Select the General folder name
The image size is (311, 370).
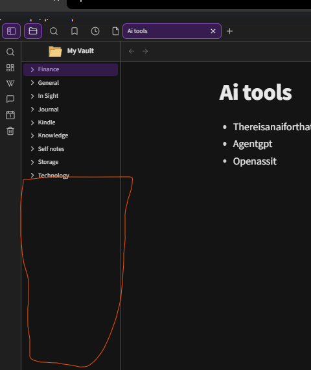tap(49, 83)
